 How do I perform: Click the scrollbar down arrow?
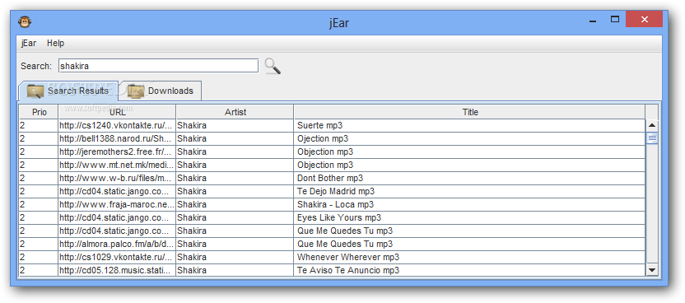652,270
